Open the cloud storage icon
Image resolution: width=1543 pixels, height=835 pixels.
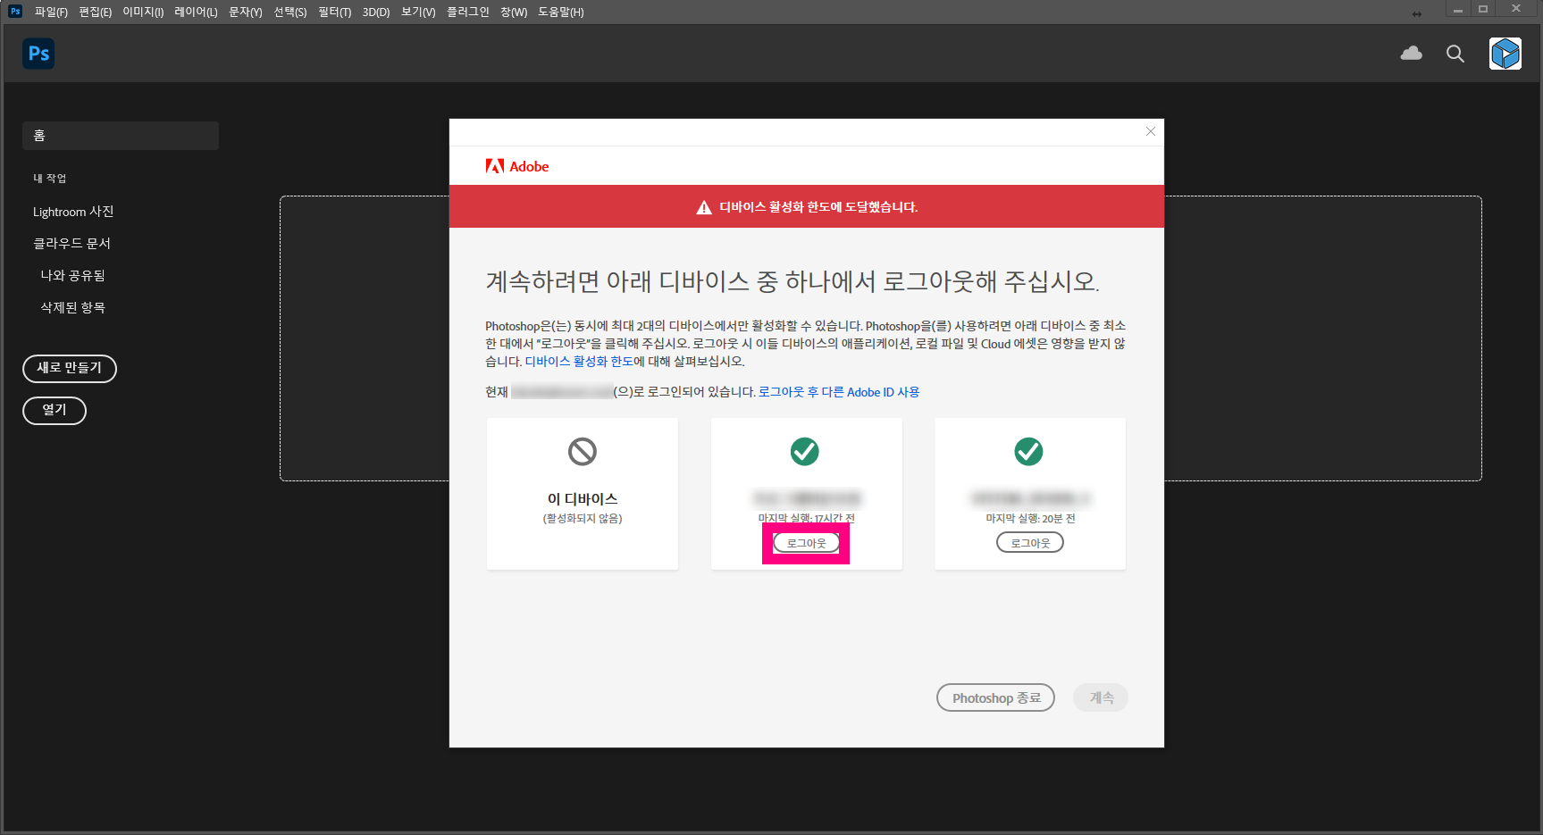coord(1411,54)
